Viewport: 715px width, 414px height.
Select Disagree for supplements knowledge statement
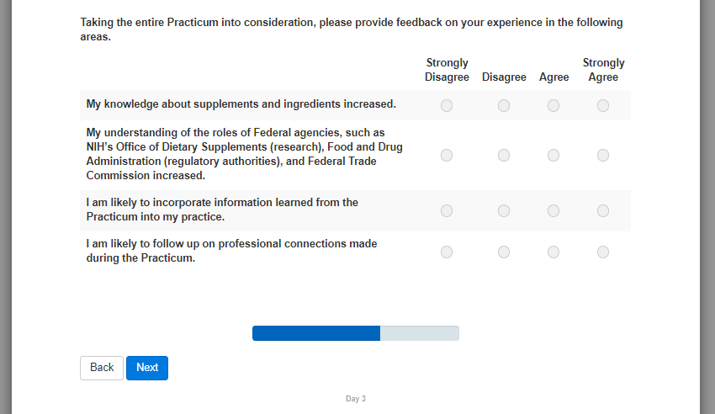pos(504,106)
